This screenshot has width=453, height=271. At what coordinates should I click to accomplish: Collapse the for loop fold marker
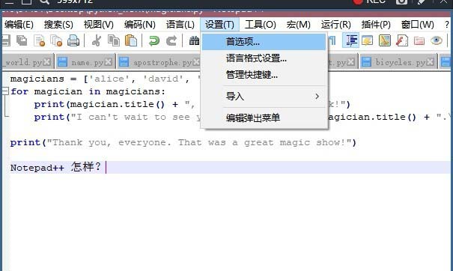[x=5, y=91]
